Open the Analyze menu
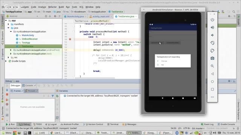 (x=42, y=7)
